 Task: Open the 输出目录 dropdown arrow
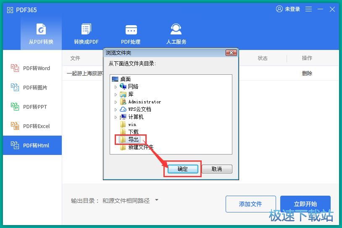tap(156, 200)
